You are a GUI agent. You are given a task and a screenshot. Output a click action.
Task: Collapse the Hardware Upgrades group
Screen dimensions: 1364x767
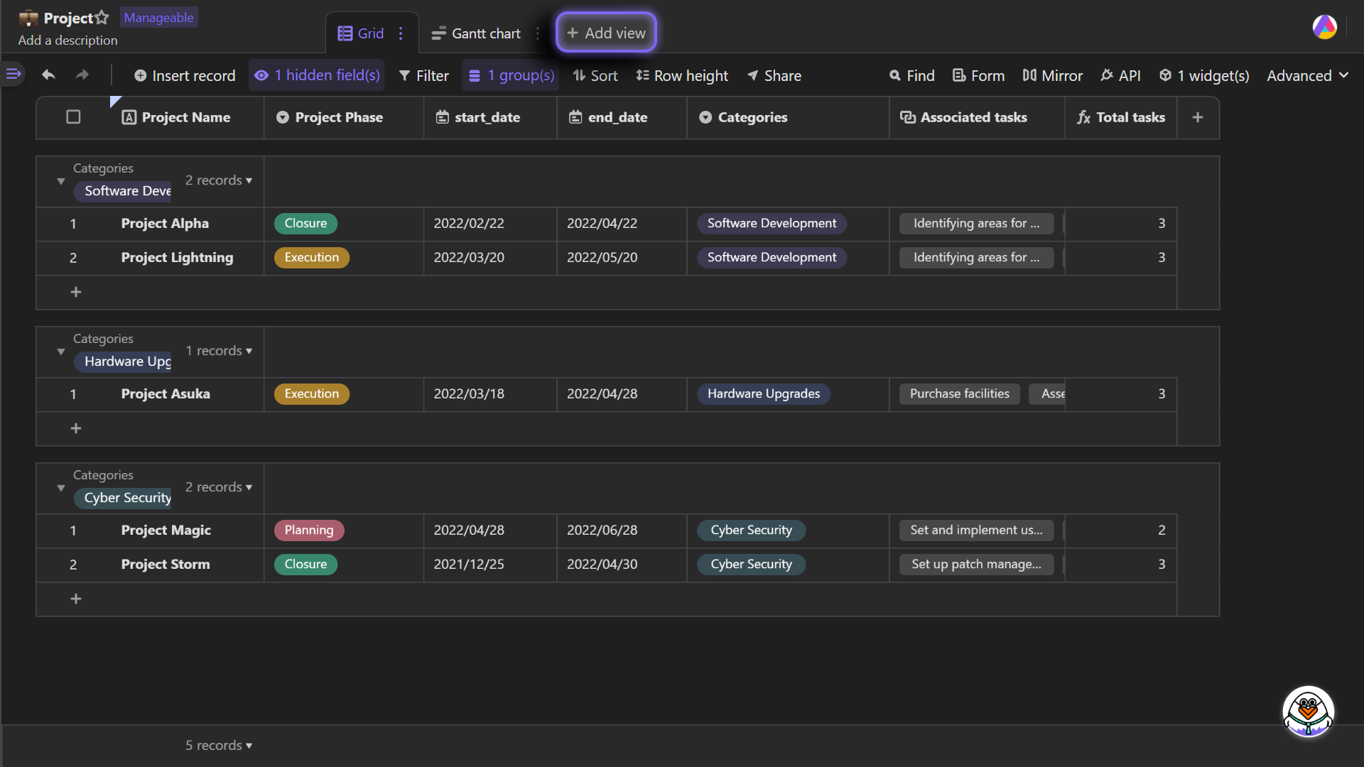(61, 352)
